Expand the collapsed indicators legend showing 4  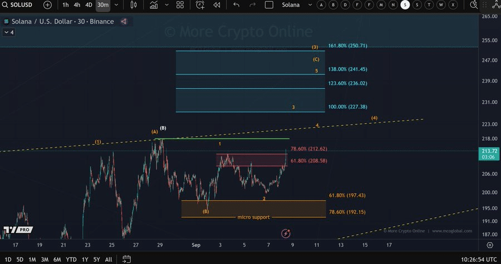point(9,32)
